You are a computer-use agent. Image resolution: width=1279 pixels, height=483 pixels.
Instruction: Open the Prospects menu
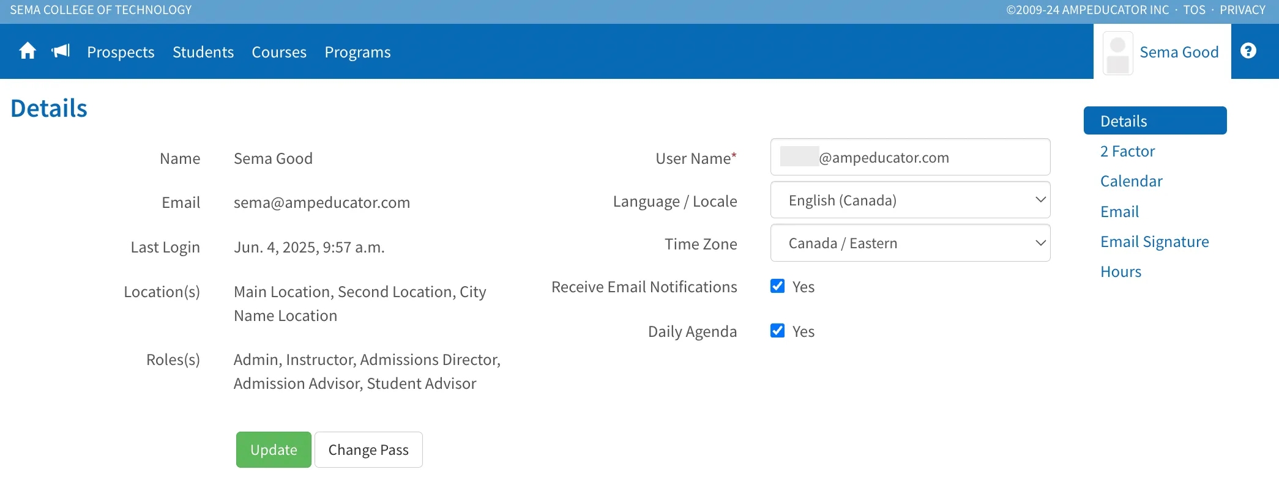click(121, 52)
